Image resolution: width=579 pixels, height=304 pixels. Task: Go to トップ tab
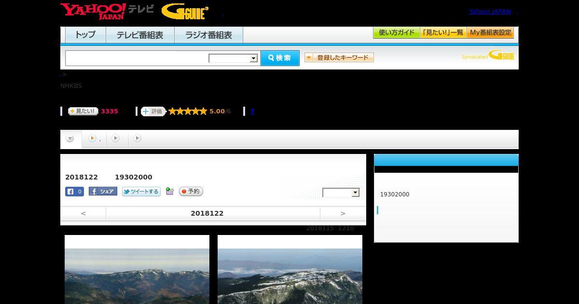pos(85,35)
